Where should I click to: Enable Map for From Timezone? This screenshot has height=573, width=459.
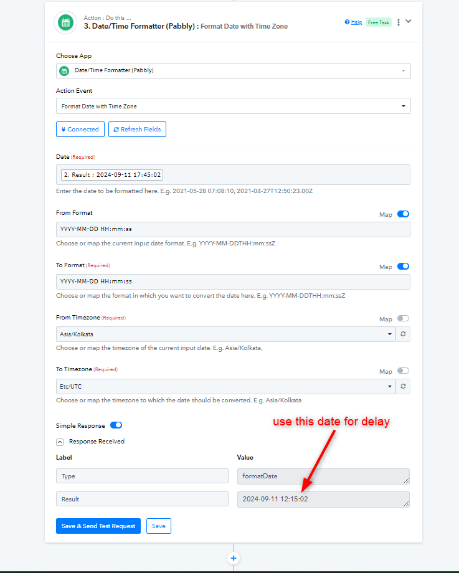pyautogui.click(x=403, y=319)
